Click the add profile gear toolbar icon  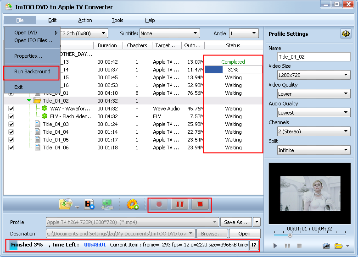pos(133,204)
